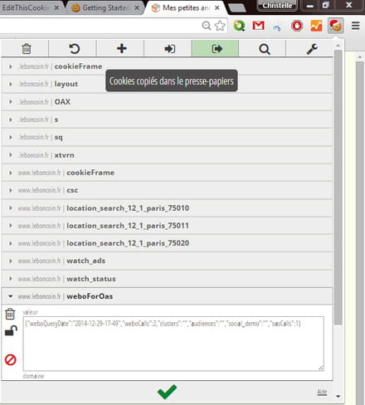Bookmark this page with the star icon
365x405 pixels.
pos(220,26)
